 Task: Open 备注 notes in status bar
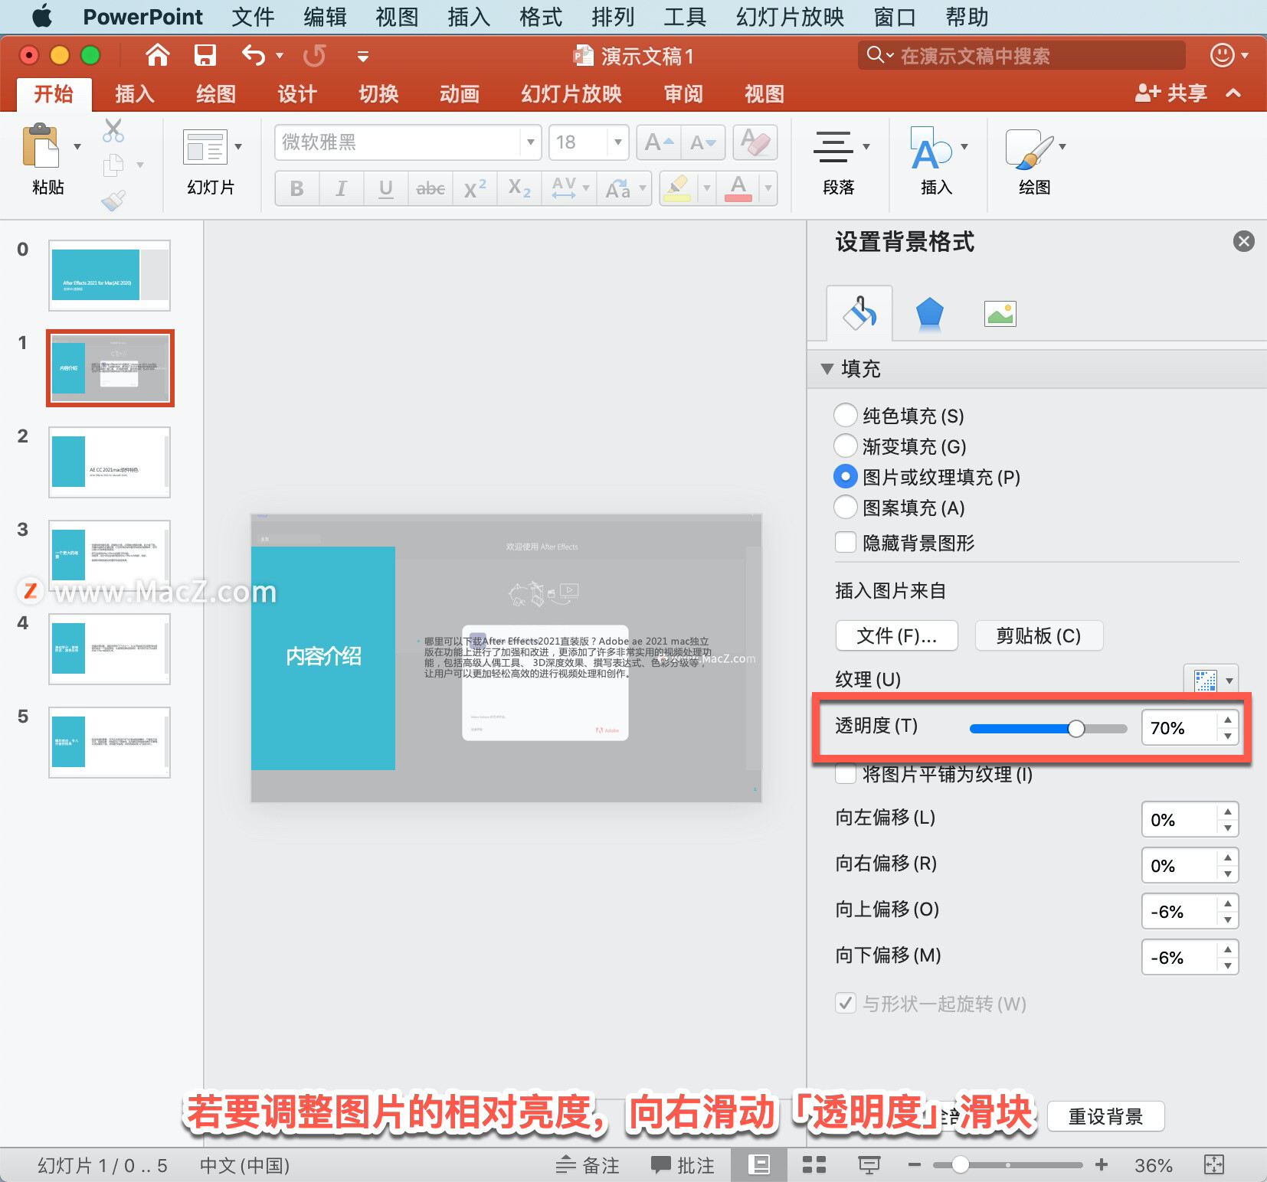coord(588,1164)
